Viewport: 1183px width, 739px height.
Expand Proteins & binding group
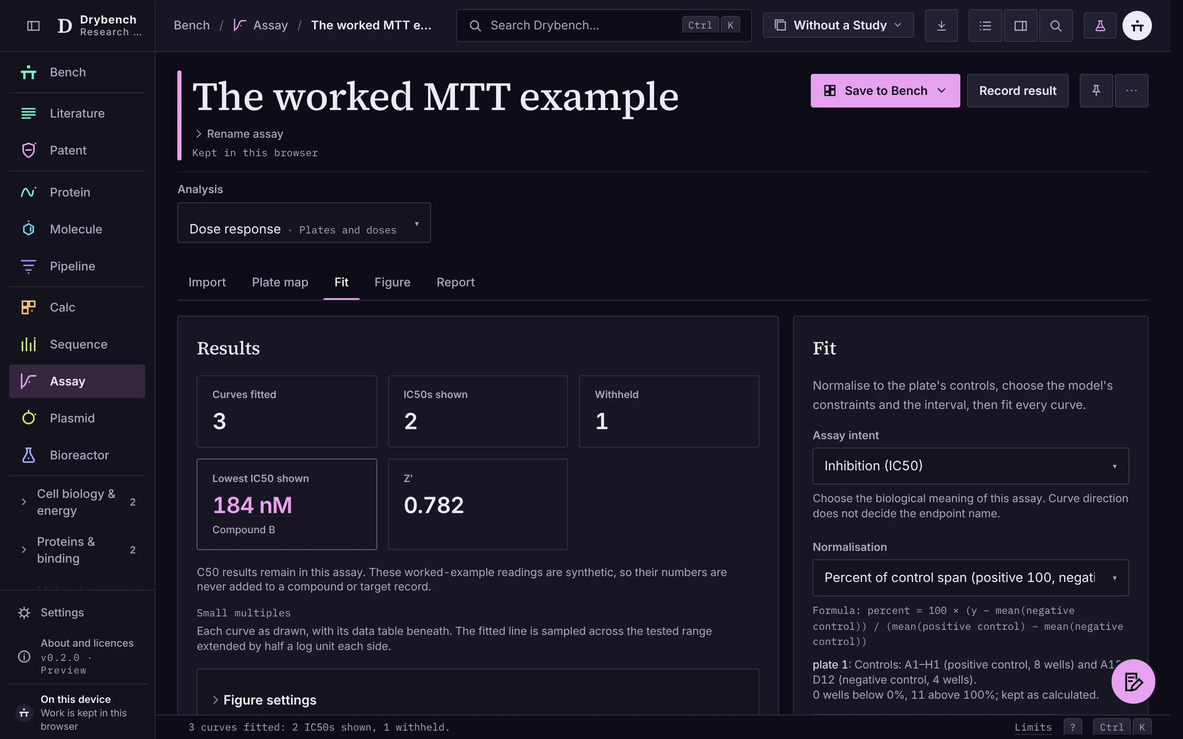pyautogui.click(x=77, y=550)
